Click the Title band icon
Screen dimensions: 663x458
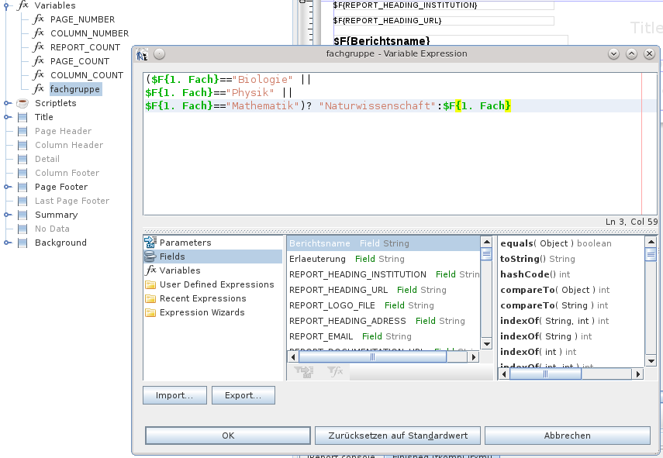[x=22, y=117]
